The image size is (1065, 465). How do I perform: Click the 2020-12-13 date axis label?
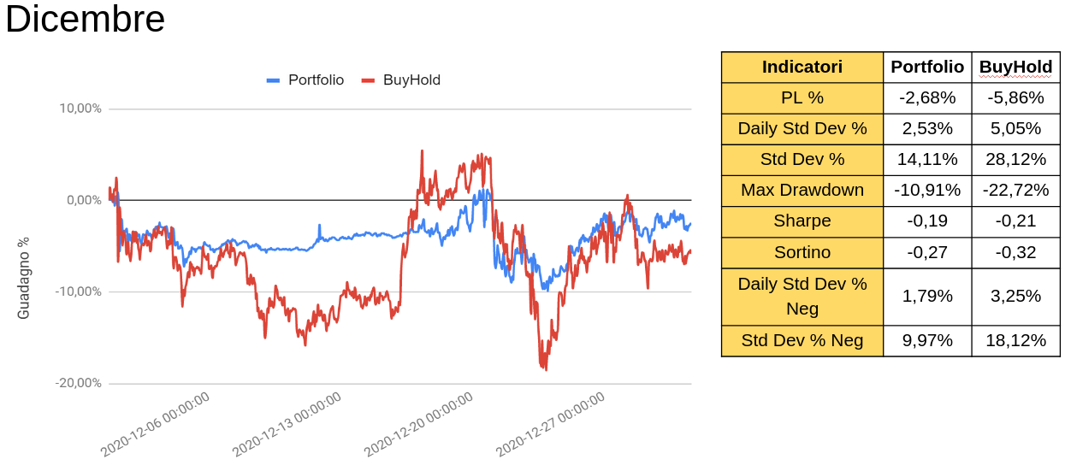pos(287,423)
